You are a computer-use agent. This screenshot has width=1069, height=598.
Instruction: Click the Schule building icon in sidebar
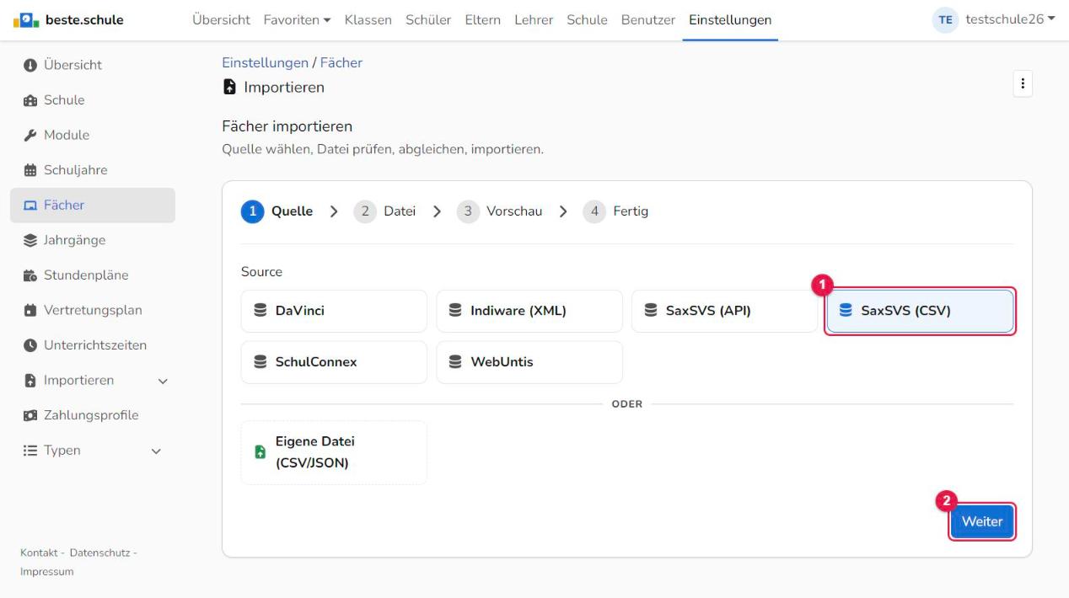pos(30,100)
